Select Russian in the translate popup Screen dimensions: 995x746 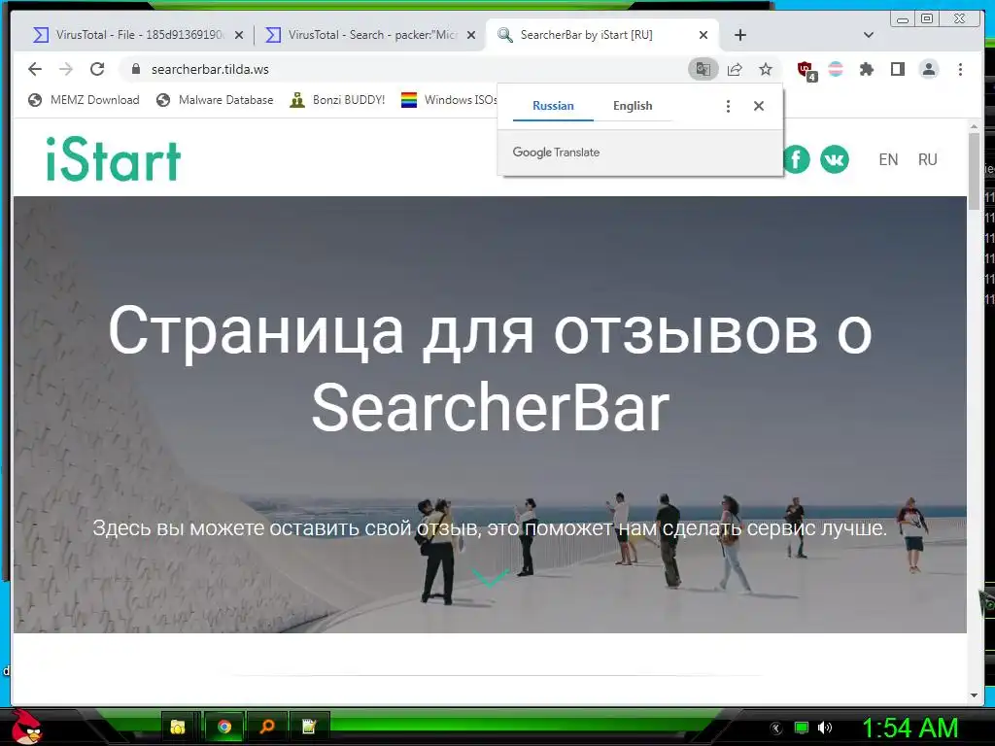pos(553,106)
